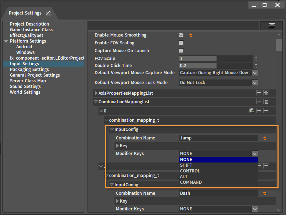Open Sound Settings

(x=25, y=87)
